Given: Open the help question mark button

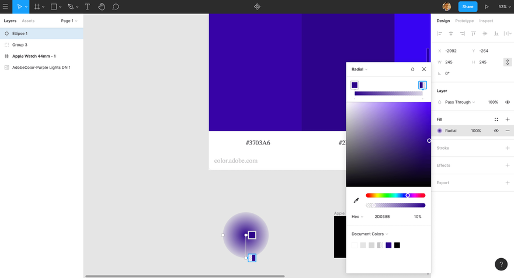Looking at the screenshot, I should 501,264.
